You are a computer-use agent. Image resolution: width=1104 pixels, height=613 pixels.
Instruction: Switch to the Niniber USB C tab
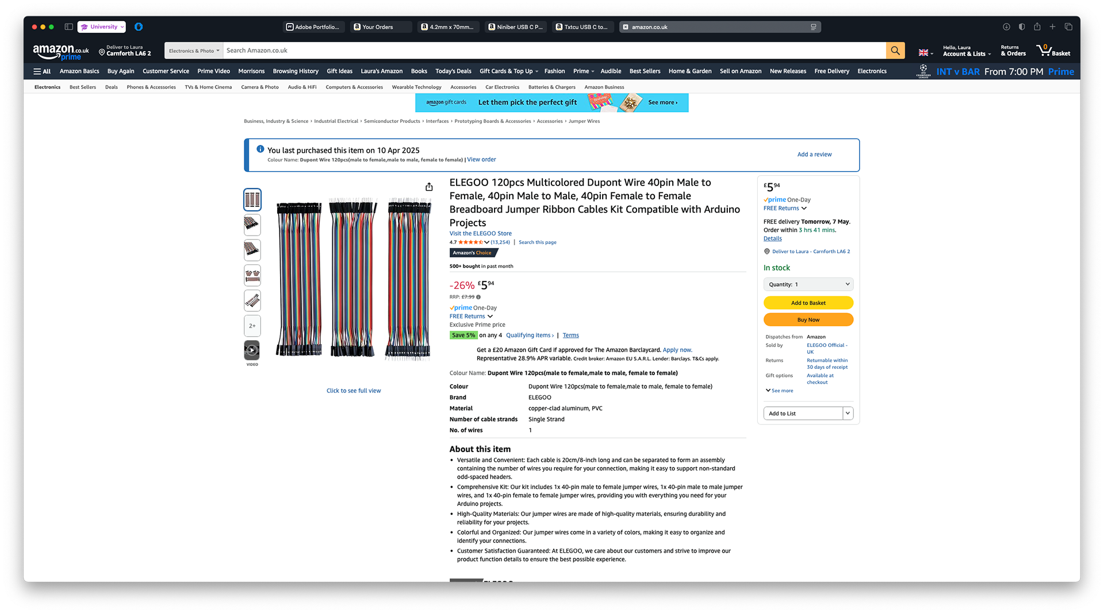point(515,27)
